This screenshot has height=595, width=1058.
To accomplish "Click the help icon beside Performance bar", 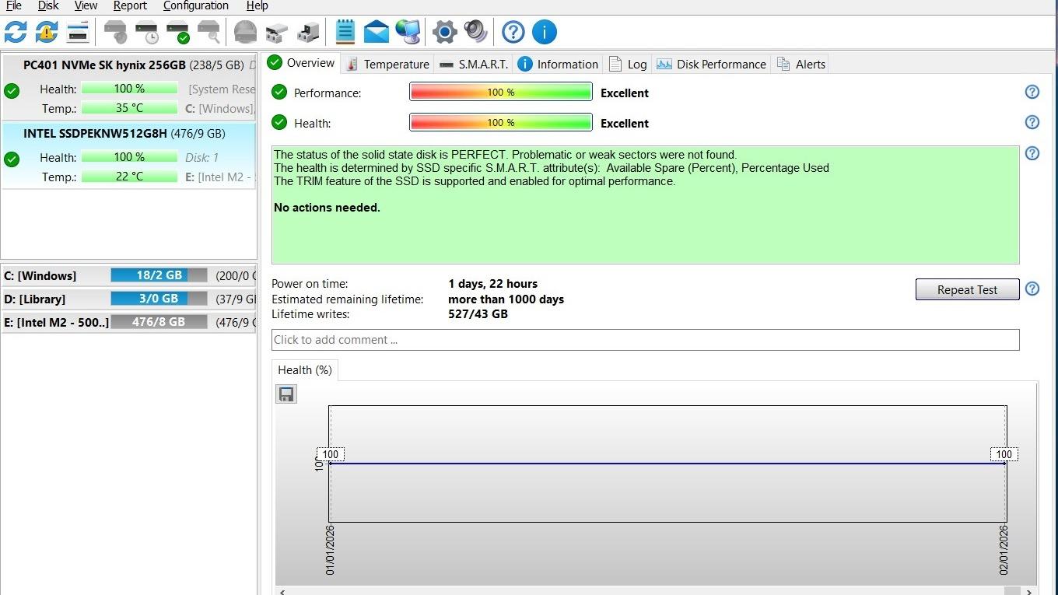I will 1032,92.
